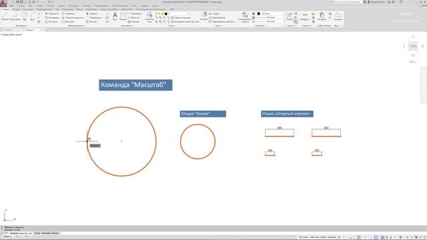Click the block Вставить (Insert) button
This screenshot has height=240, width=427.
click(x=204, y=16)
